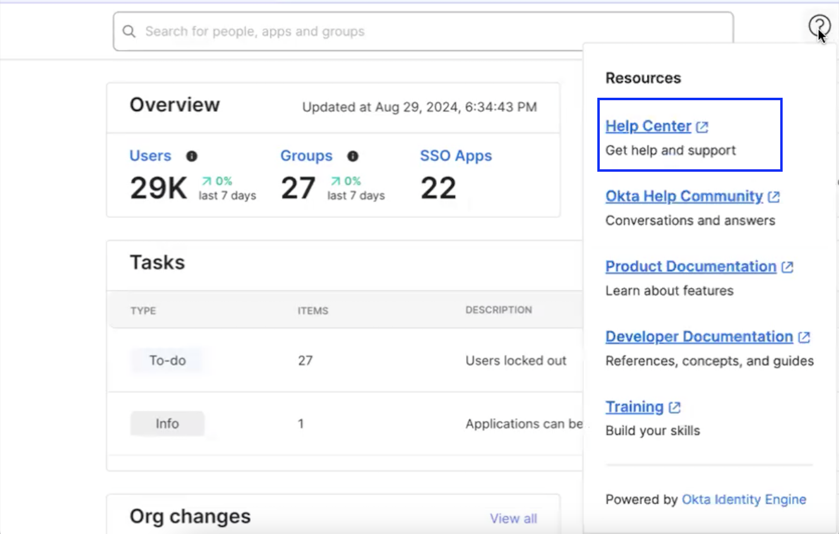Click View all in Org changes
Image resolution: width=839 pixels, height=534 pixels.
[513, 518]
